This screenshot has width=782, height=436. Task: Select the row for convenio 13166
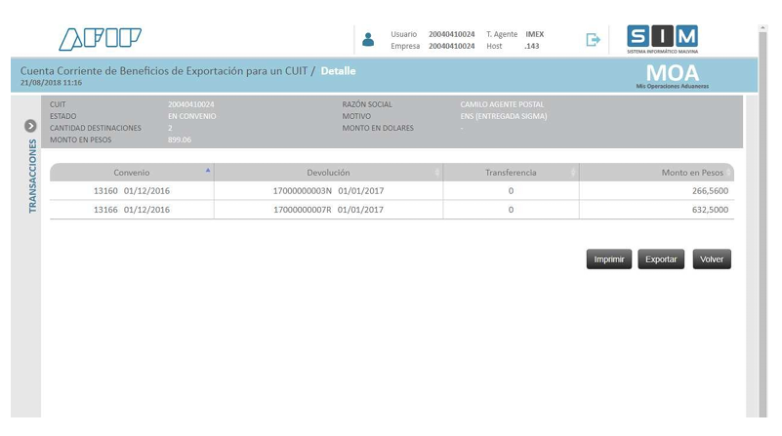point(131,210)
